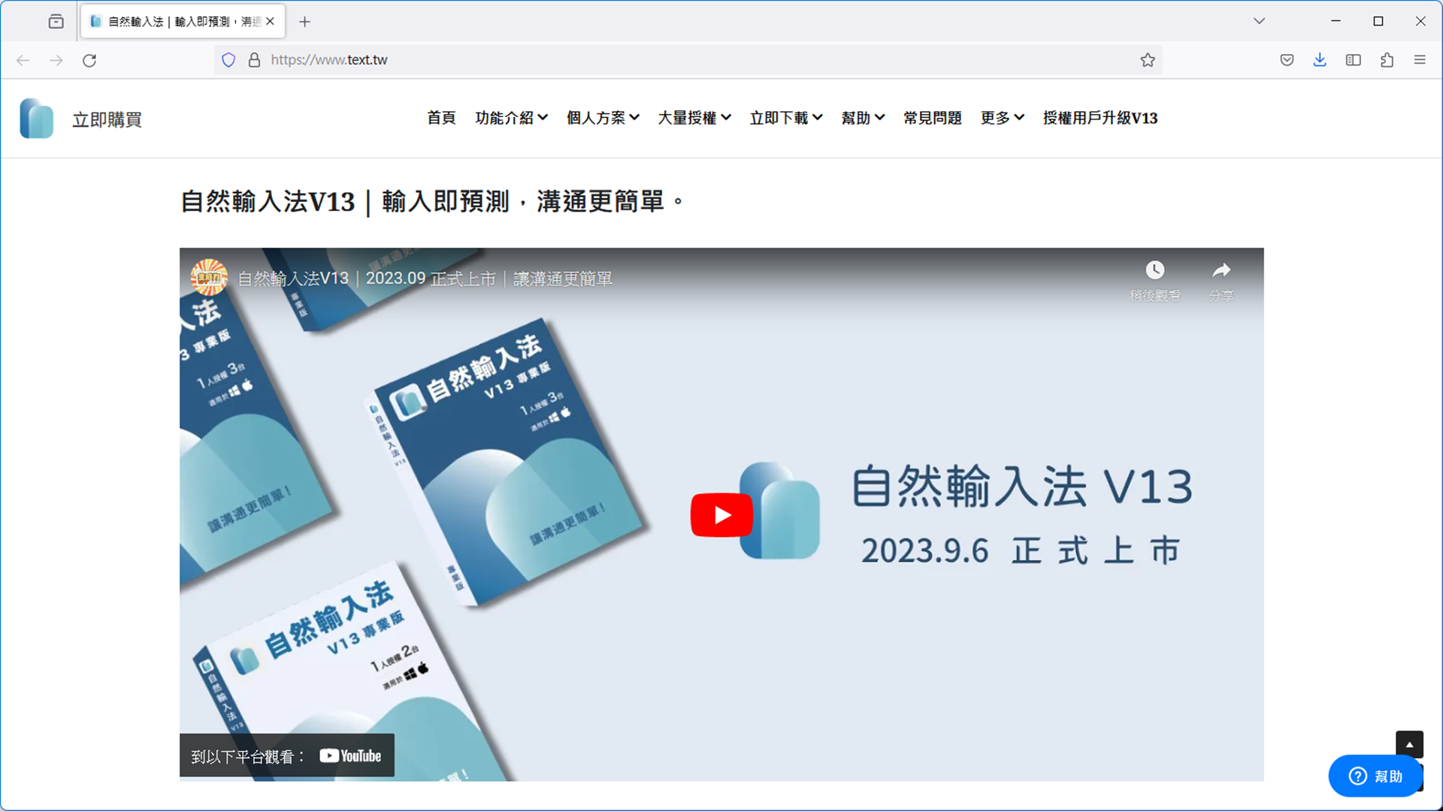Expand the 立即下載 menu
Viewport: 1443px width, 811px height.
(786, 118)
